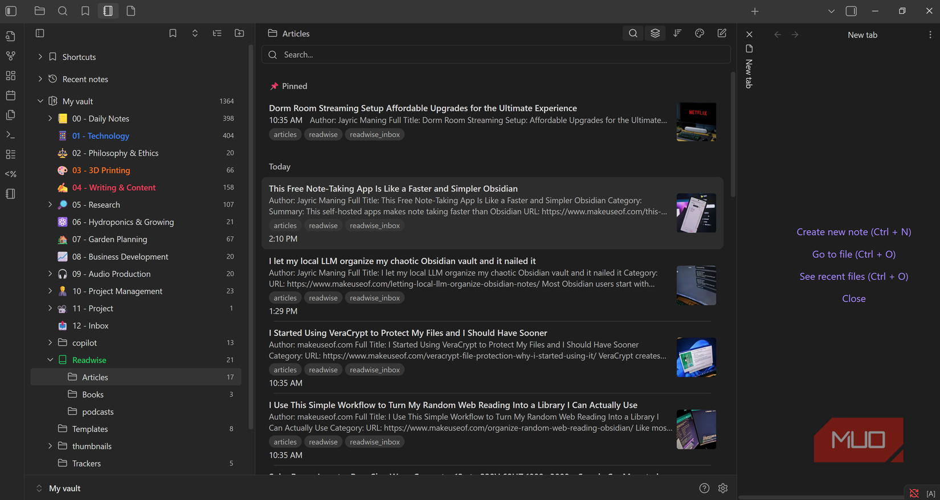The image size is (940, 500).
Task: Open the tab list dropdown arrow
Action: click(x=831, y=11)
